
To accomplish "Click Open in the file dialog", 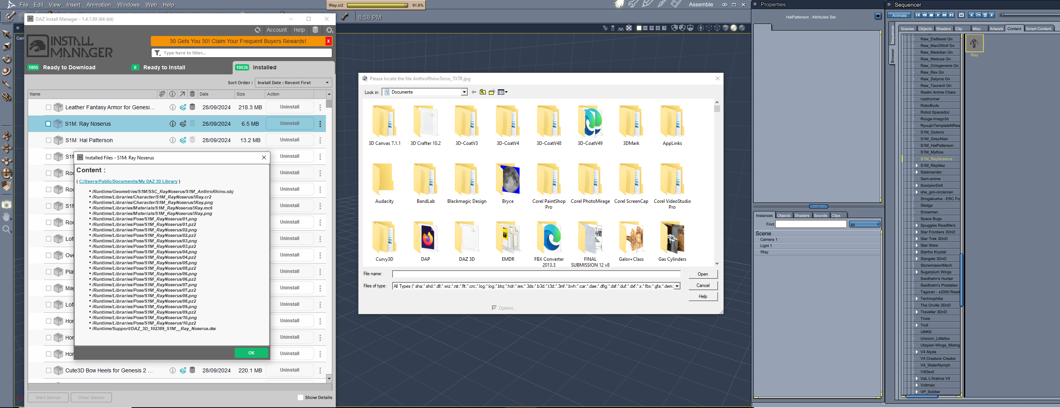I will [x=703, y=274].
